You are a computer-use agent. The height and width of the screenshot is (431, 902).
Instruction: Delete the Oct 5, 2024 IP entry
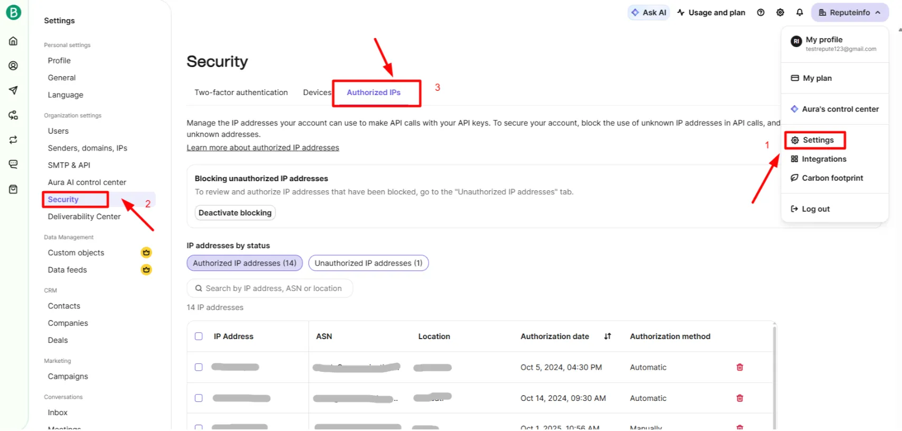(x=740, y=367)
